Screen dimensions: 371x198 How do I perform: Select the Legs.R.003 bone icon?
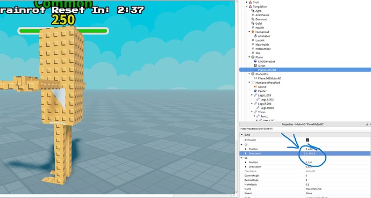255,104
